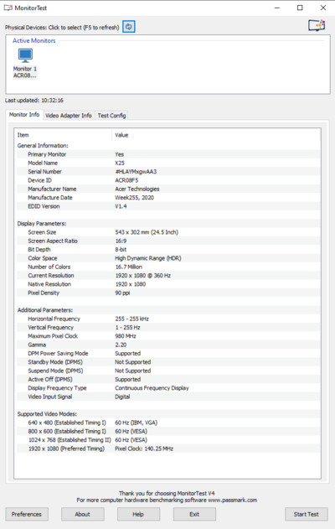Click the MonitorTest logo icon at top right

click(317, 25)
